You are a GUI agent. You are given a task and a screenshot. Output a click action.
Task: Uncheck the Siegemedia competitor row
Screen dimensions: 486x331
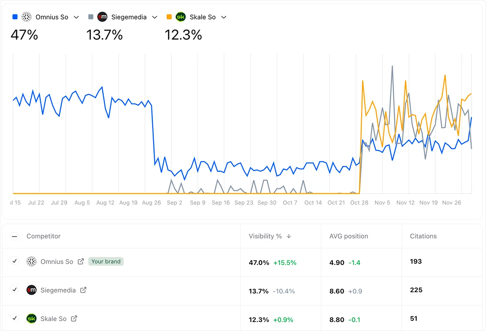click(15, 290)
